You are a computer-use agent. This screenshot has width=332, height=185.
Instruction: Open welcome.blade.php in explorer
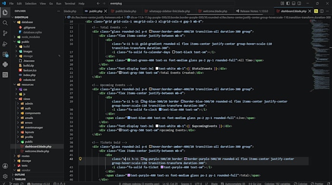37,151
